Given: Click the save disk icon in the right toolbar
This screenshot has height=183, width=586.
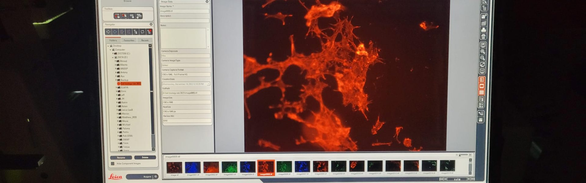Looking at the screenshot, I should click(x=481, y=120).
